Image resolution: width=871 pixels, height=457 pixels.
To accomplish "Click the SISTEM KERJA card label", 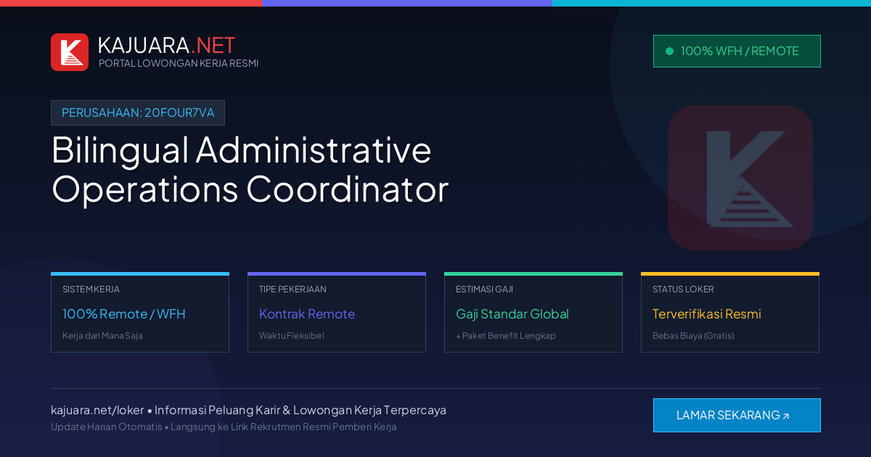I will 91,289.
